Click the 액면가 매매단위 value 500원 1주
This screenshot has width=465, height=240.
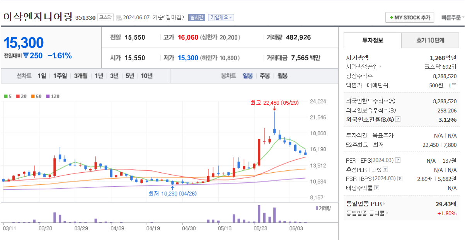pos(443,85)
